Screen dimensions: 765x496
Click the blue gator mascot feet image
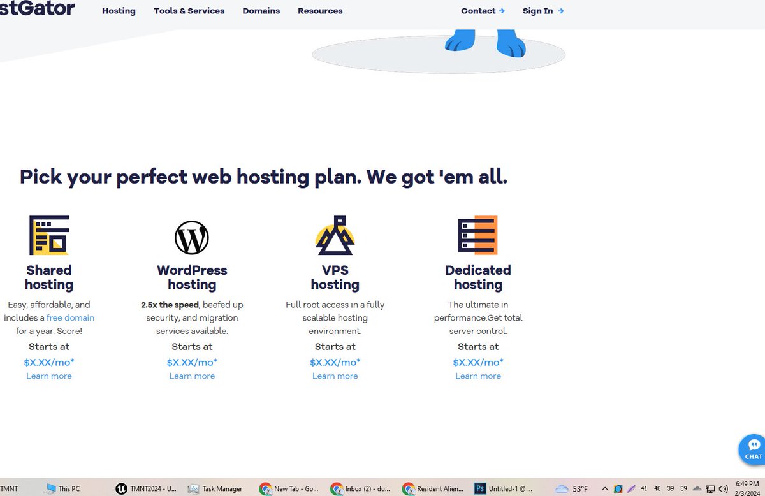485,43
